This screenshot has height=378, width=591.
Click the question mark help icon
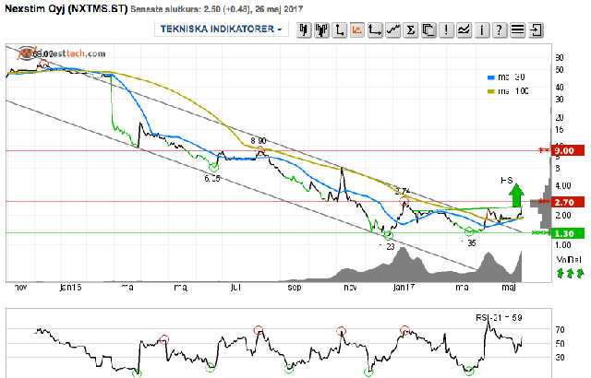[x=500, y=30]
